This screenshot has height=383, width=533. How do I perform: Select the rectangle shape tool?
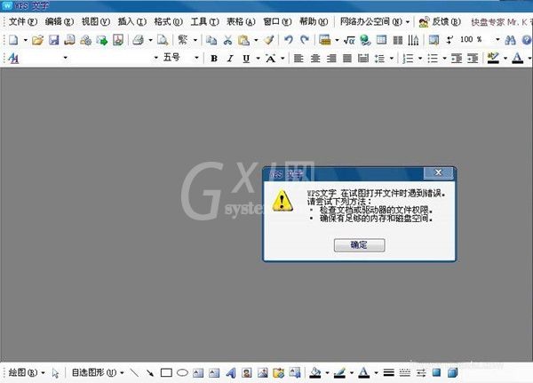coord(166,373)
